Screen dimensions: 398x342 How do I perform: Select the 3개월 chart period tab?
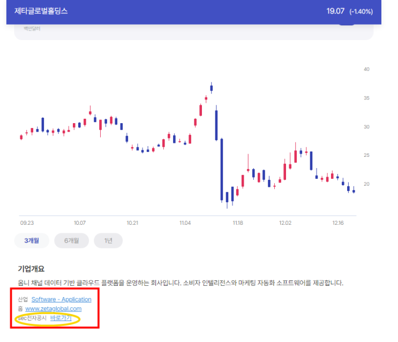pos(32,241)
